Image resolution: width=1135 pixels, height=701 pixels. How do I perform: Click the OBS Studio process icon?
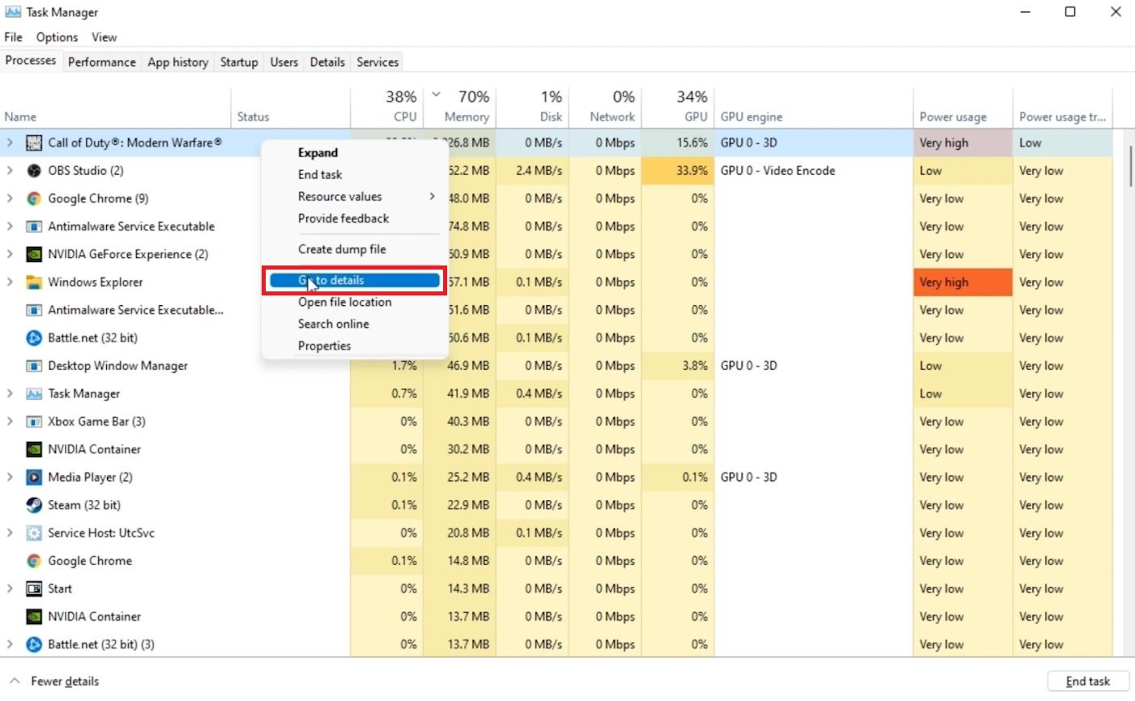pos(34,171)
